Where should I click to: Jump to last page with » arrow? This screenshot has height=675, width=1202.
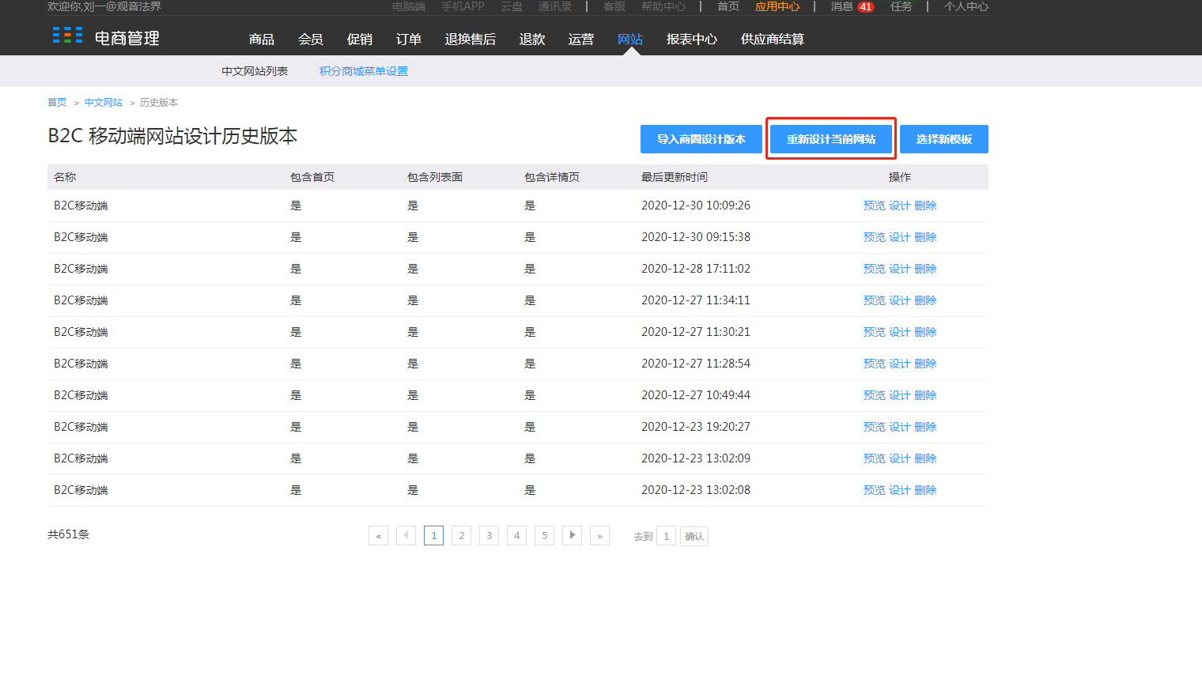599,536
